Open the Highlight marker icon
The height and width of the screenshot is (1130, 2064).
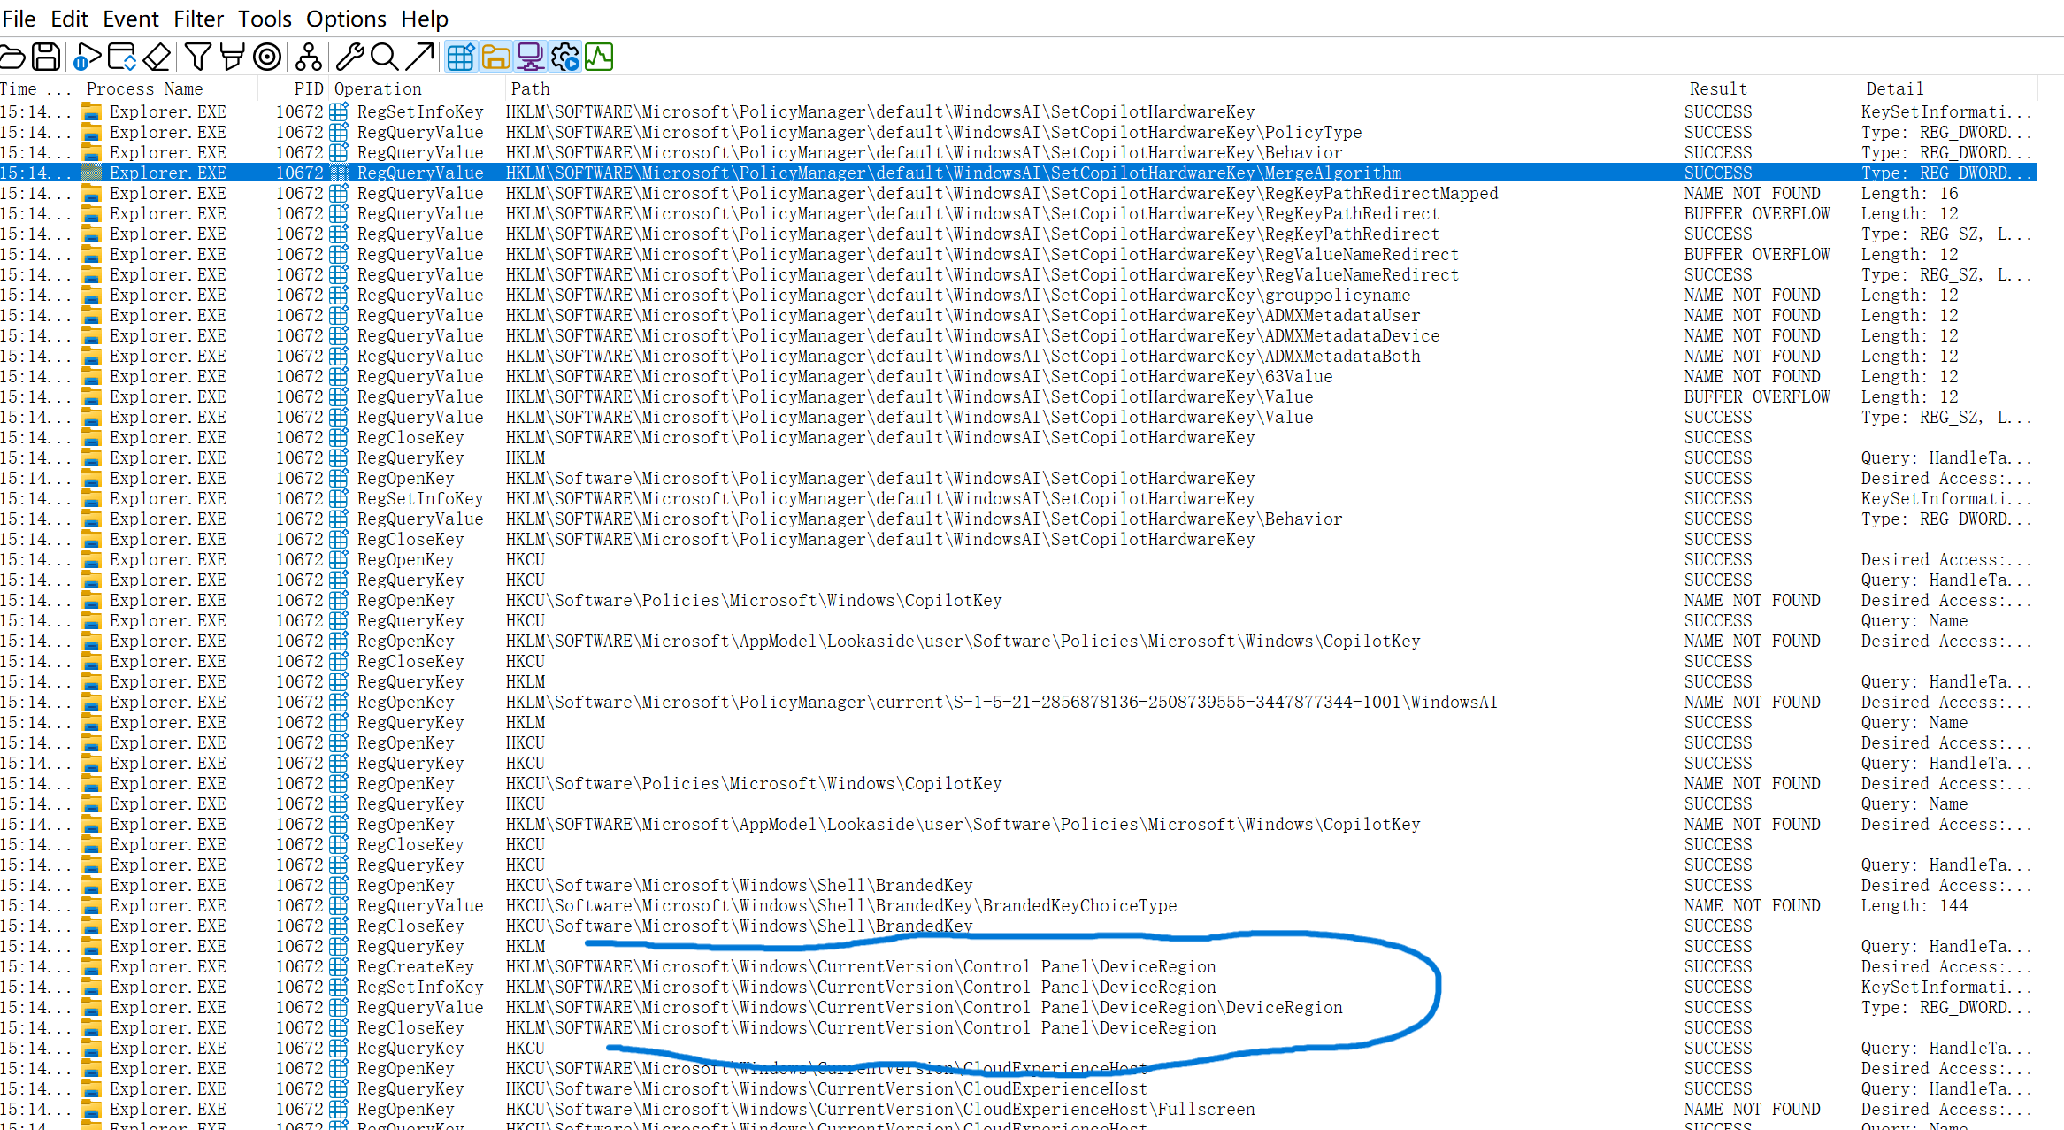[232, 58]
